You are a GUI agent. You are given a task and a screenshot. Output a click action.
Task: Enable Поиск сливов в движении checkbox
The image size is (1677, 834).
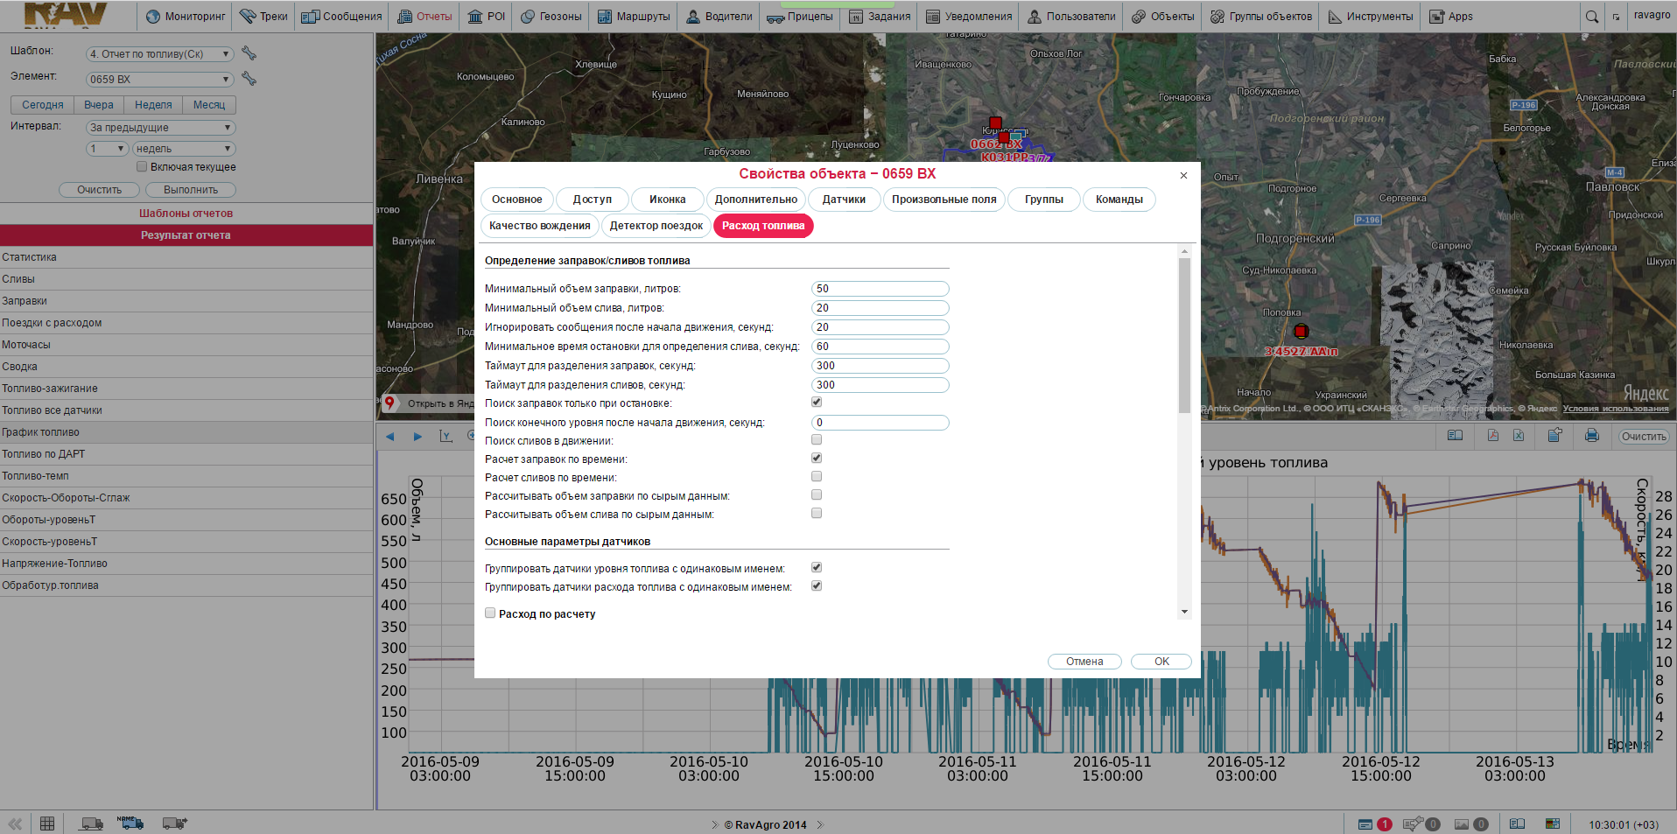[817, 440]
